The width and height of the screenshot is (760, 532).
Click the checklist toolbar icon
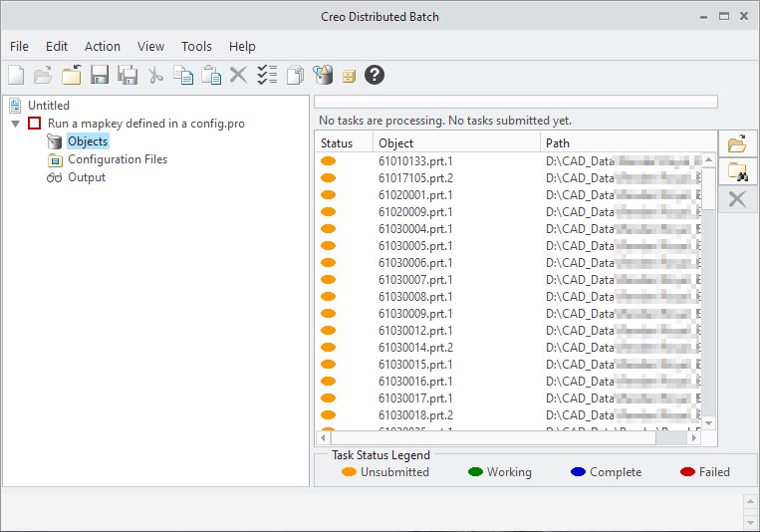(x=267, y=75)
